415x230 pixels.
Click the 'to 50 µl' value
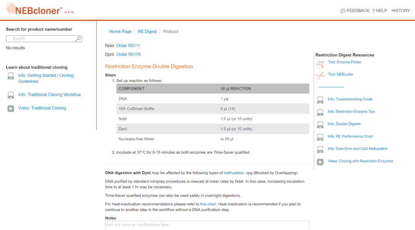click(227, 139)
